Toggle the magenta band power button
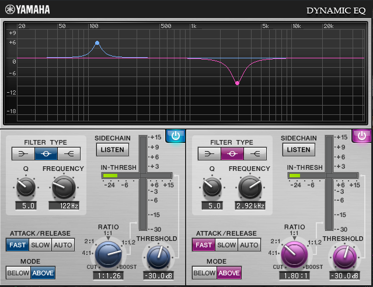 pos(361,136)
